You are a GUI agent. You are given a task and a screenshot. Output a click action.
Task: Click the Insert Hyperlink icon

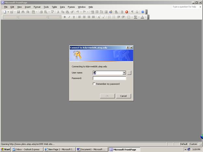116,12
